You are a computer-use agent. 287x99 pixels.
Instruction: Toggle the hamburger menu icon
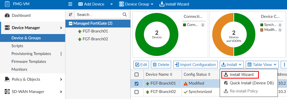(70, 4)
